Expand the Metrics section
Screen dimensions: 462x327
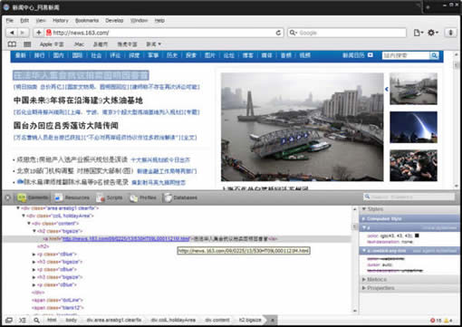pyautogui.click(x=364, y=280)
